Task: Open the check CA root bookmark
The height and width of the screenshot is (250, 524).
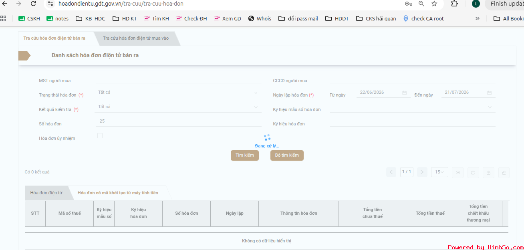Action: (423, 18)
